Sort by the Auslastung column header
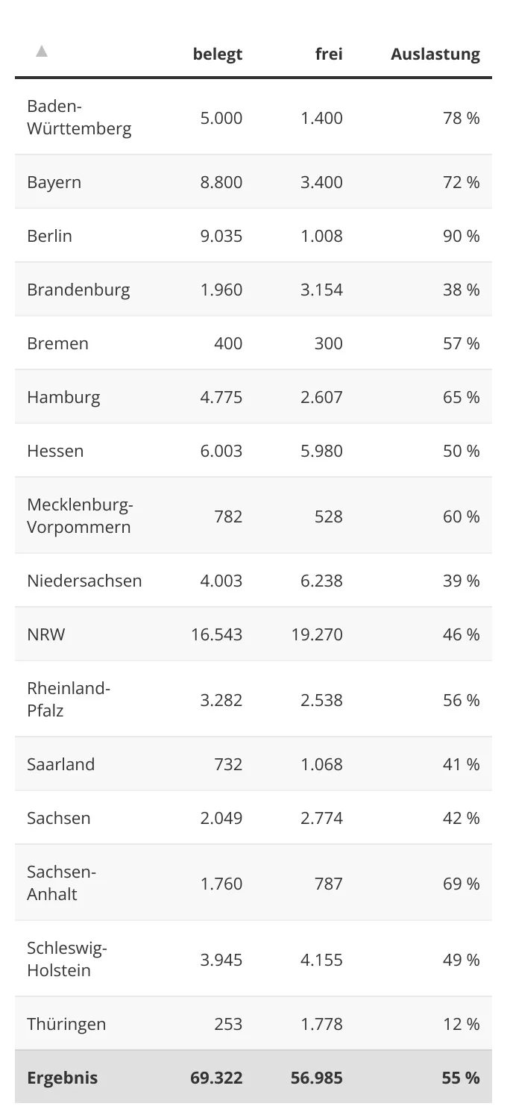The image size is (507, 1118). coord(435,54)
